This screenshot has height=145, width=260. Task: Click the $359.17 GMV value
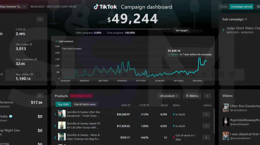125,138
